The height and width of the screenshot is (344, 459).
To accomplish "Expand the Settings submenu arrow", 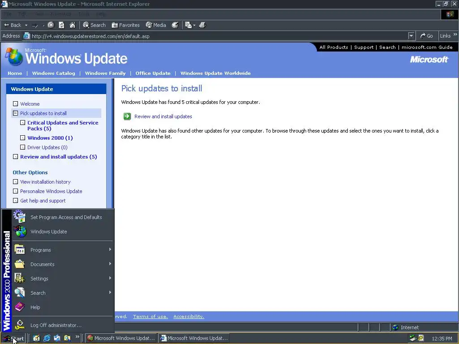I will pyautogui.click(x=110, y=278).
